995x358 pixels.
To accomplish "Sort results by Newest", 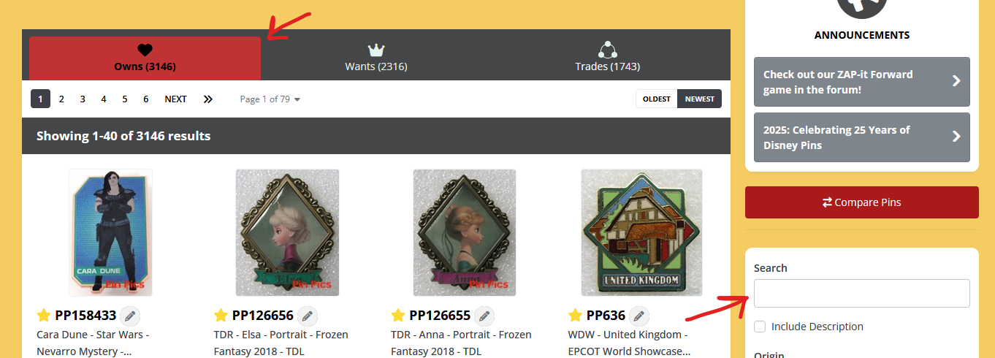I will coord(700,99).
